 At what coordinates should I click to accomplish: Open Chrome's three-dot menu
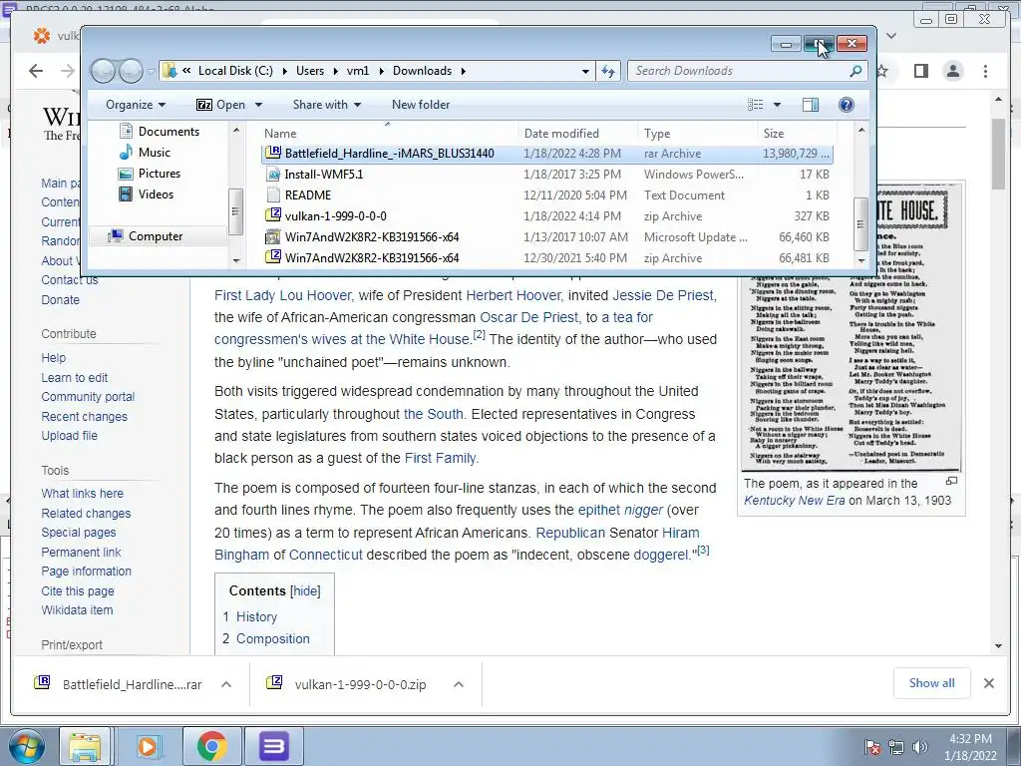click(x=985, y=71)
